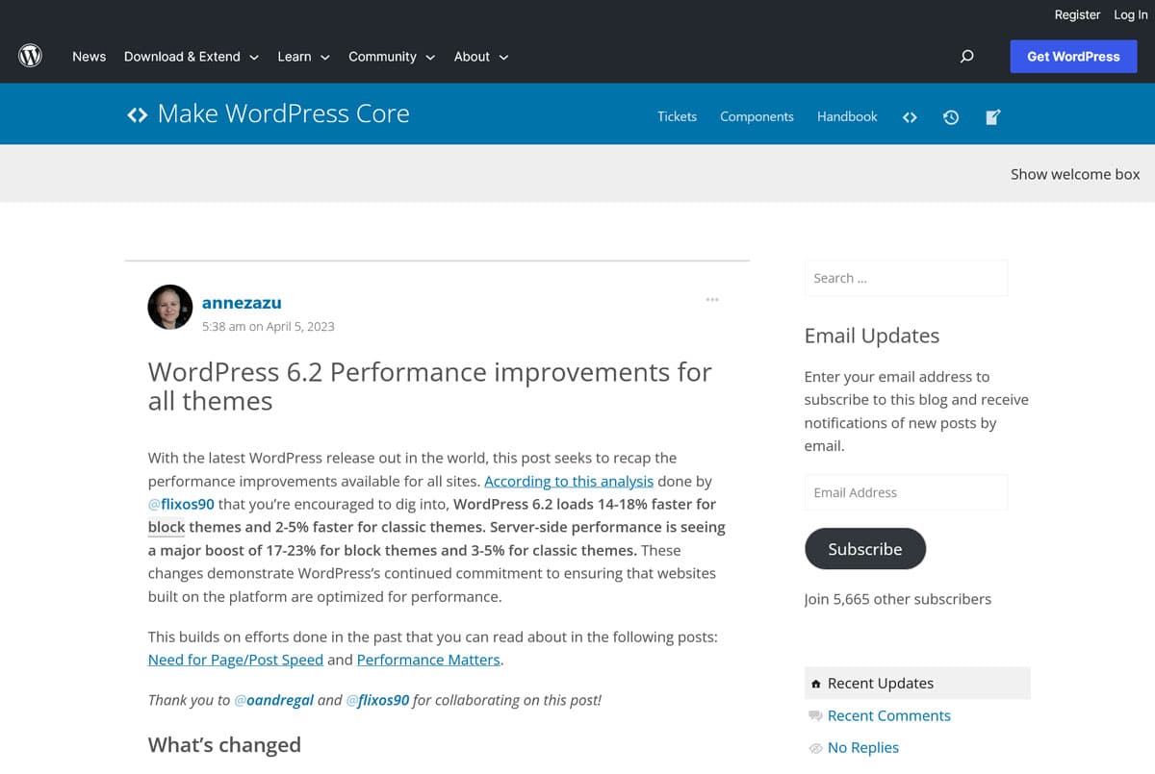The image size is (1155, 774).
Task: Show the welcome box
Action: pyautogui.click(x=1074, y=174)
